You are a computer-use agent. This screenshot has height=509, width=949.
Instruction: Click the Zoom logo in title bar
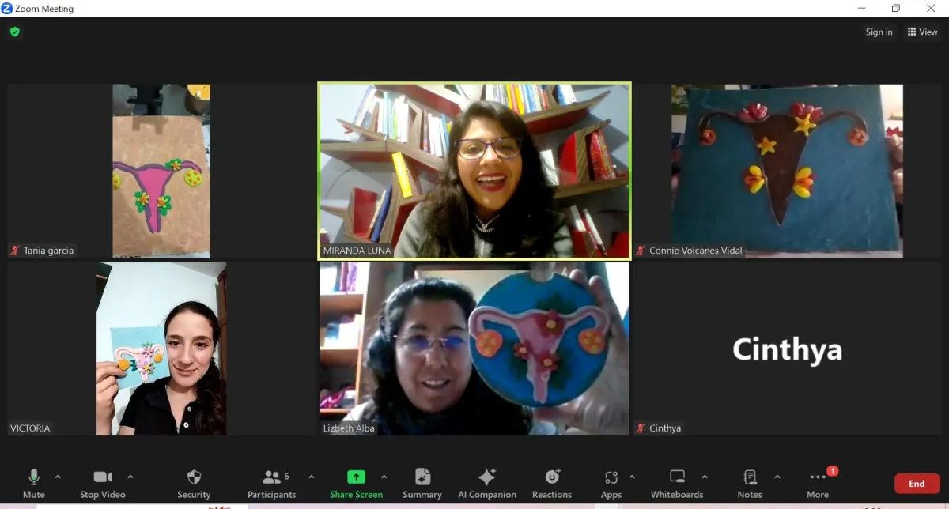(7, 9)
